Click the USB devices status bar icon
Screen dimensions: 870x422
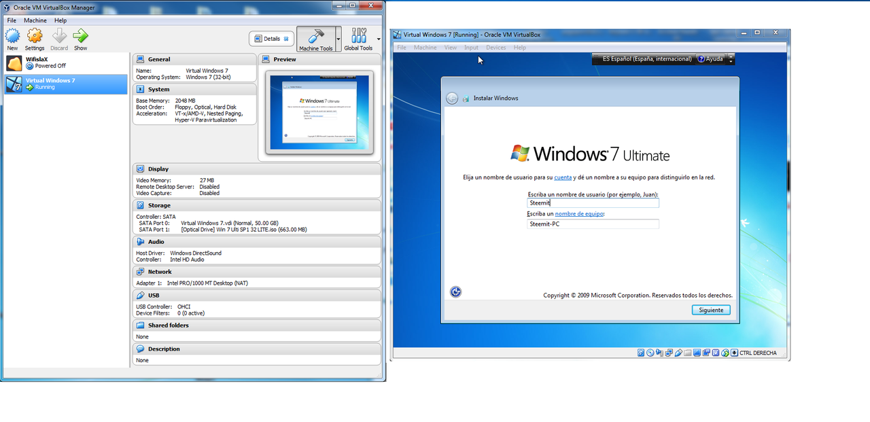click(x=678, y=353)
